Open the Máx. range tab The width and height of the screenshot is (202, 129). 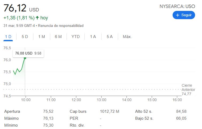[x=127, y=37]
